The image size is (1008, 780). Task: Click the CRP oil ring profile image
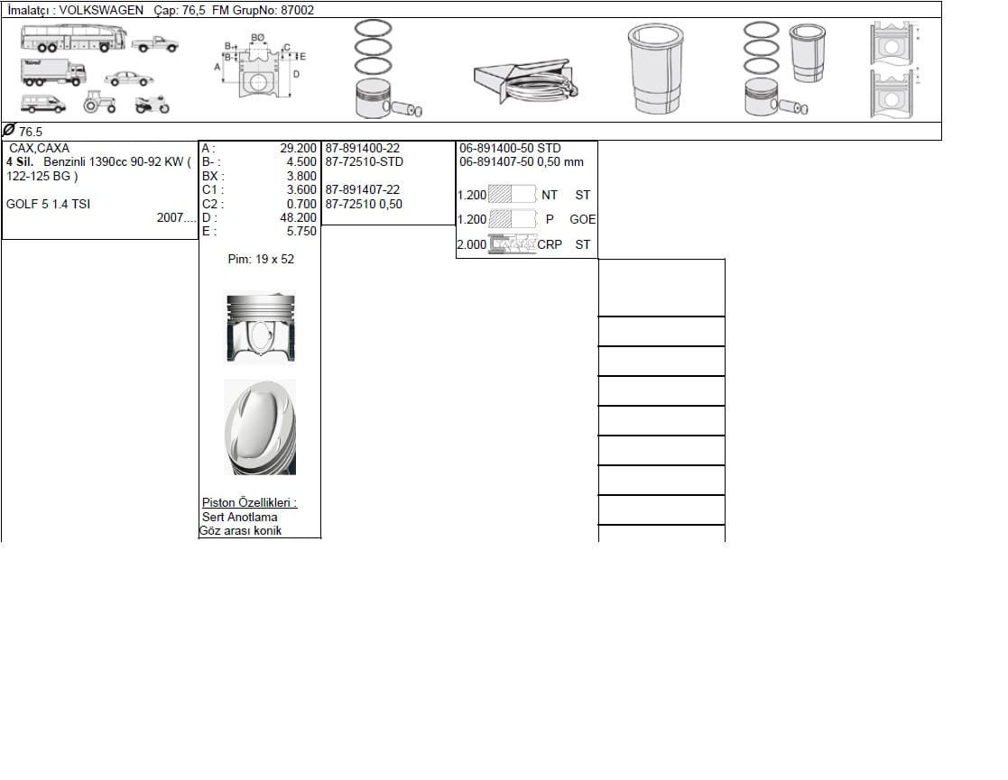(x=513, y=244)
